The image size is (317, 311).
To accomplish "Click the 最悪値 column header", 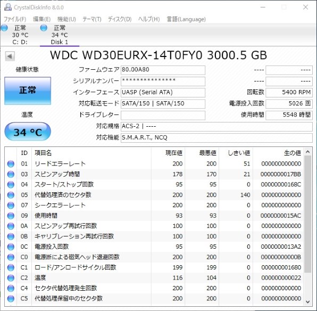I will (x=202, y=153).
